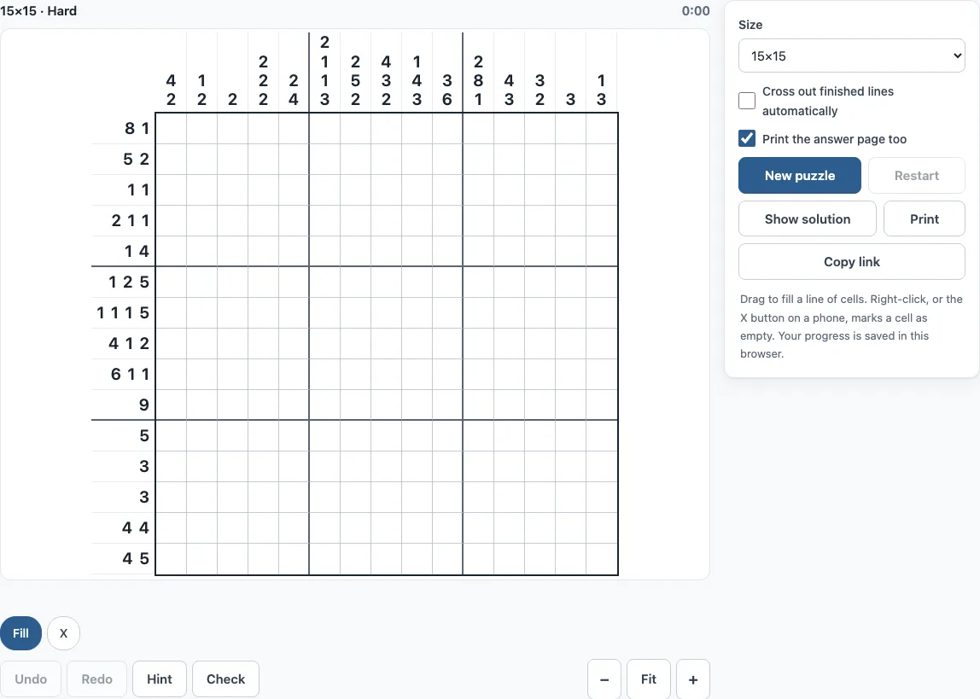Screen dimensions: 980x699
Task: Click the row clue 5 2
Action: [137, 159]
